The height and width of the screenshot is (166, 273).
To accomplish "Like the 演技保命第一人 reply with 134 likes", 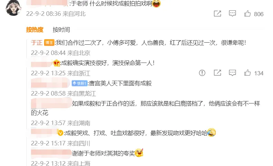I will tap(247, 73).
